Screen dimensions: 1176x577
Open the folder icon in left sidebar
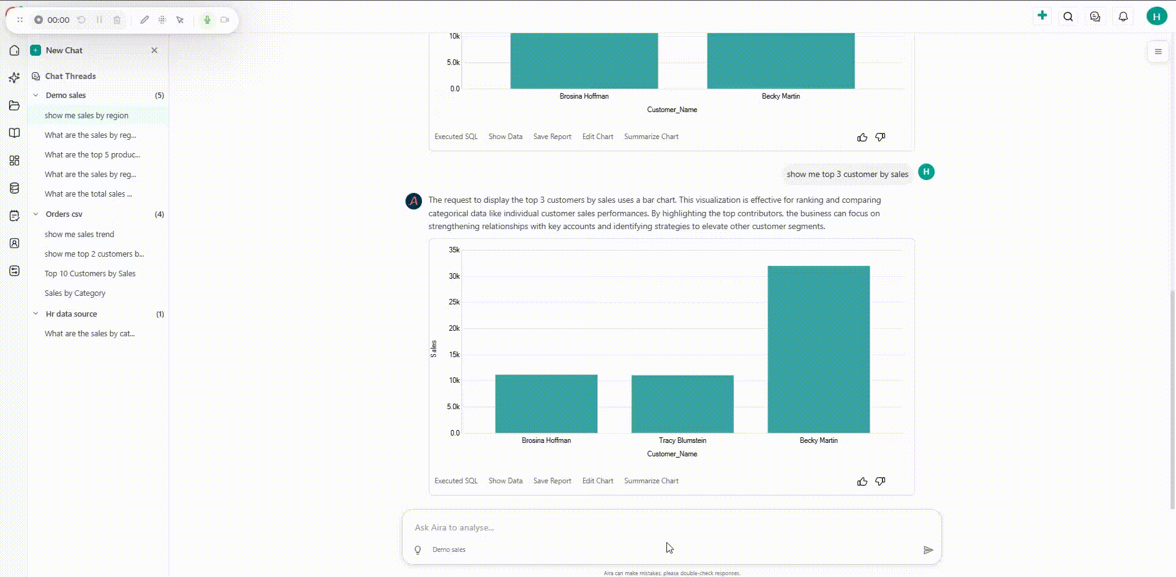point(15,105)
